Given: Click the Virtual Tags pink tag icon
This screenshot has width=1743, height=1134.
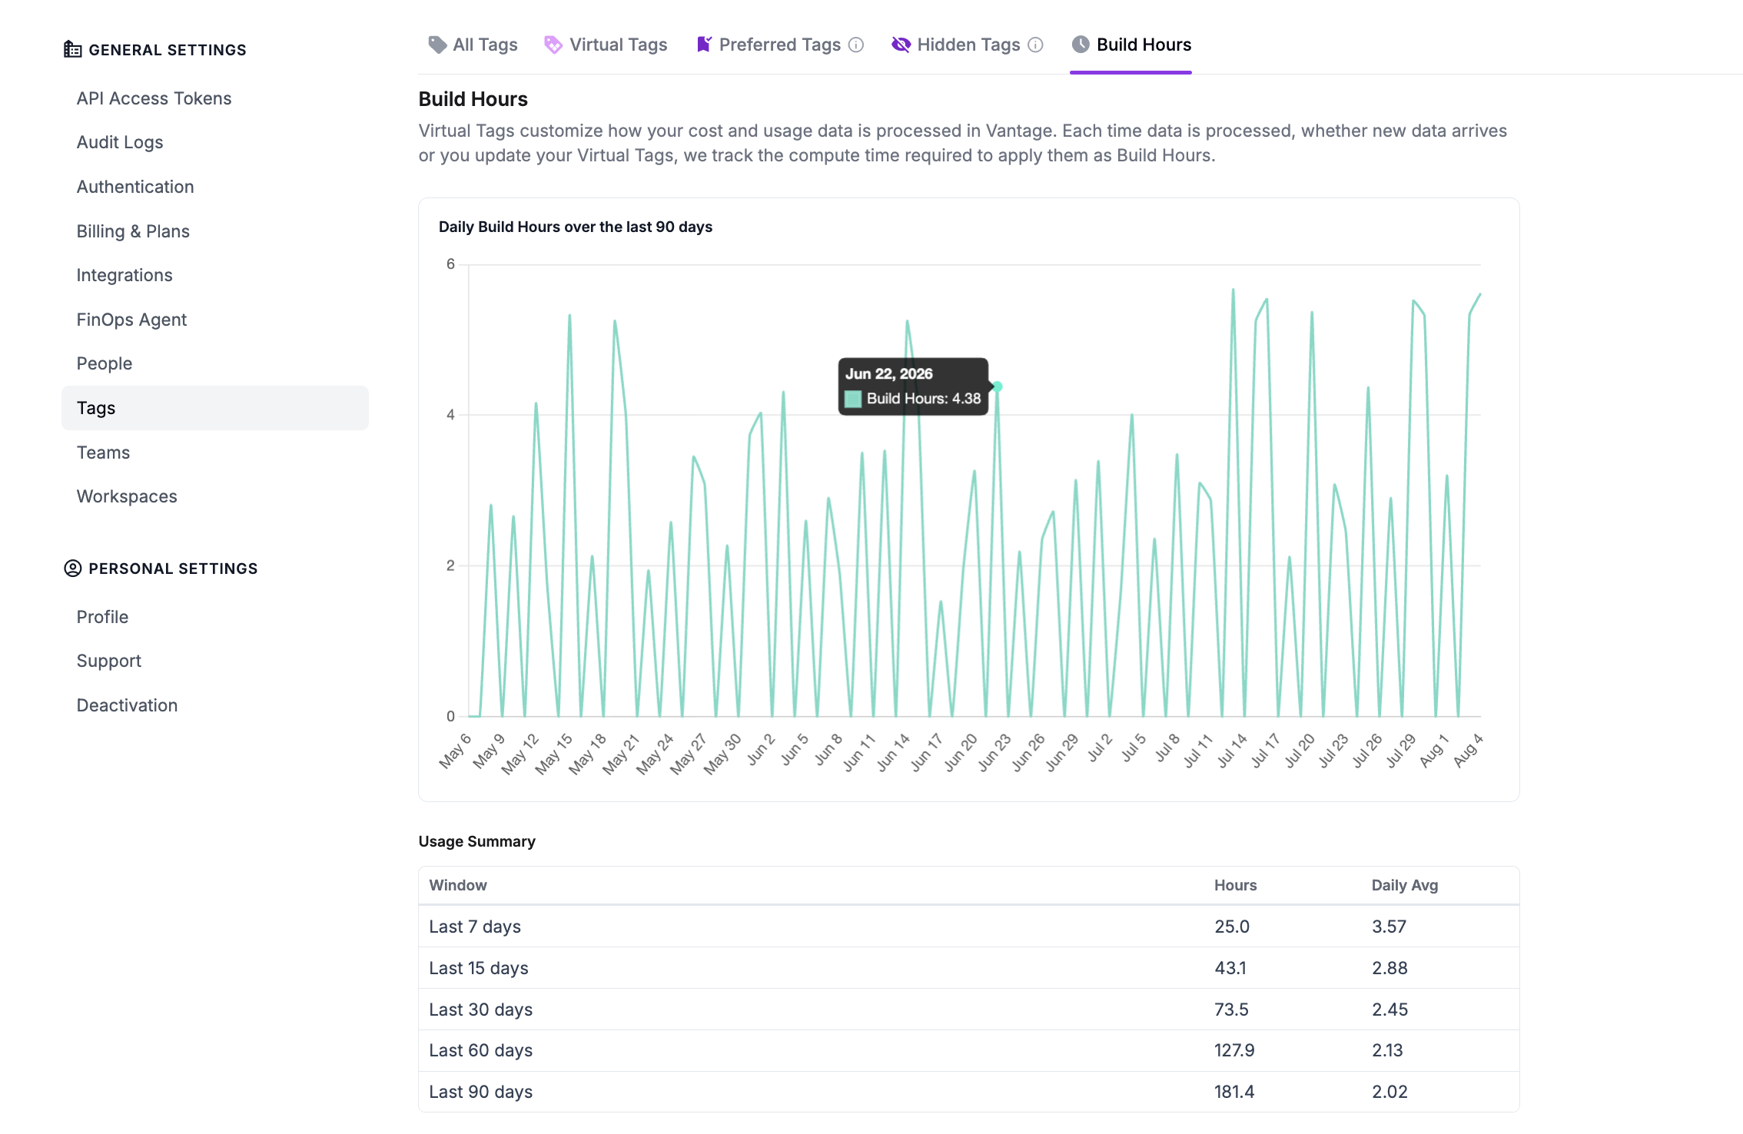Looking at the screenshot, I should click(x=553, y=45).
